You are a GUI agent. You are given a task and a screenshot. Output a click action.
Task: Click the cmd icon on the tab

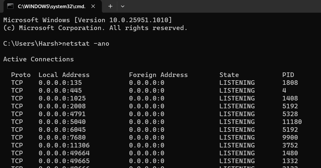(x=10, y=6)
